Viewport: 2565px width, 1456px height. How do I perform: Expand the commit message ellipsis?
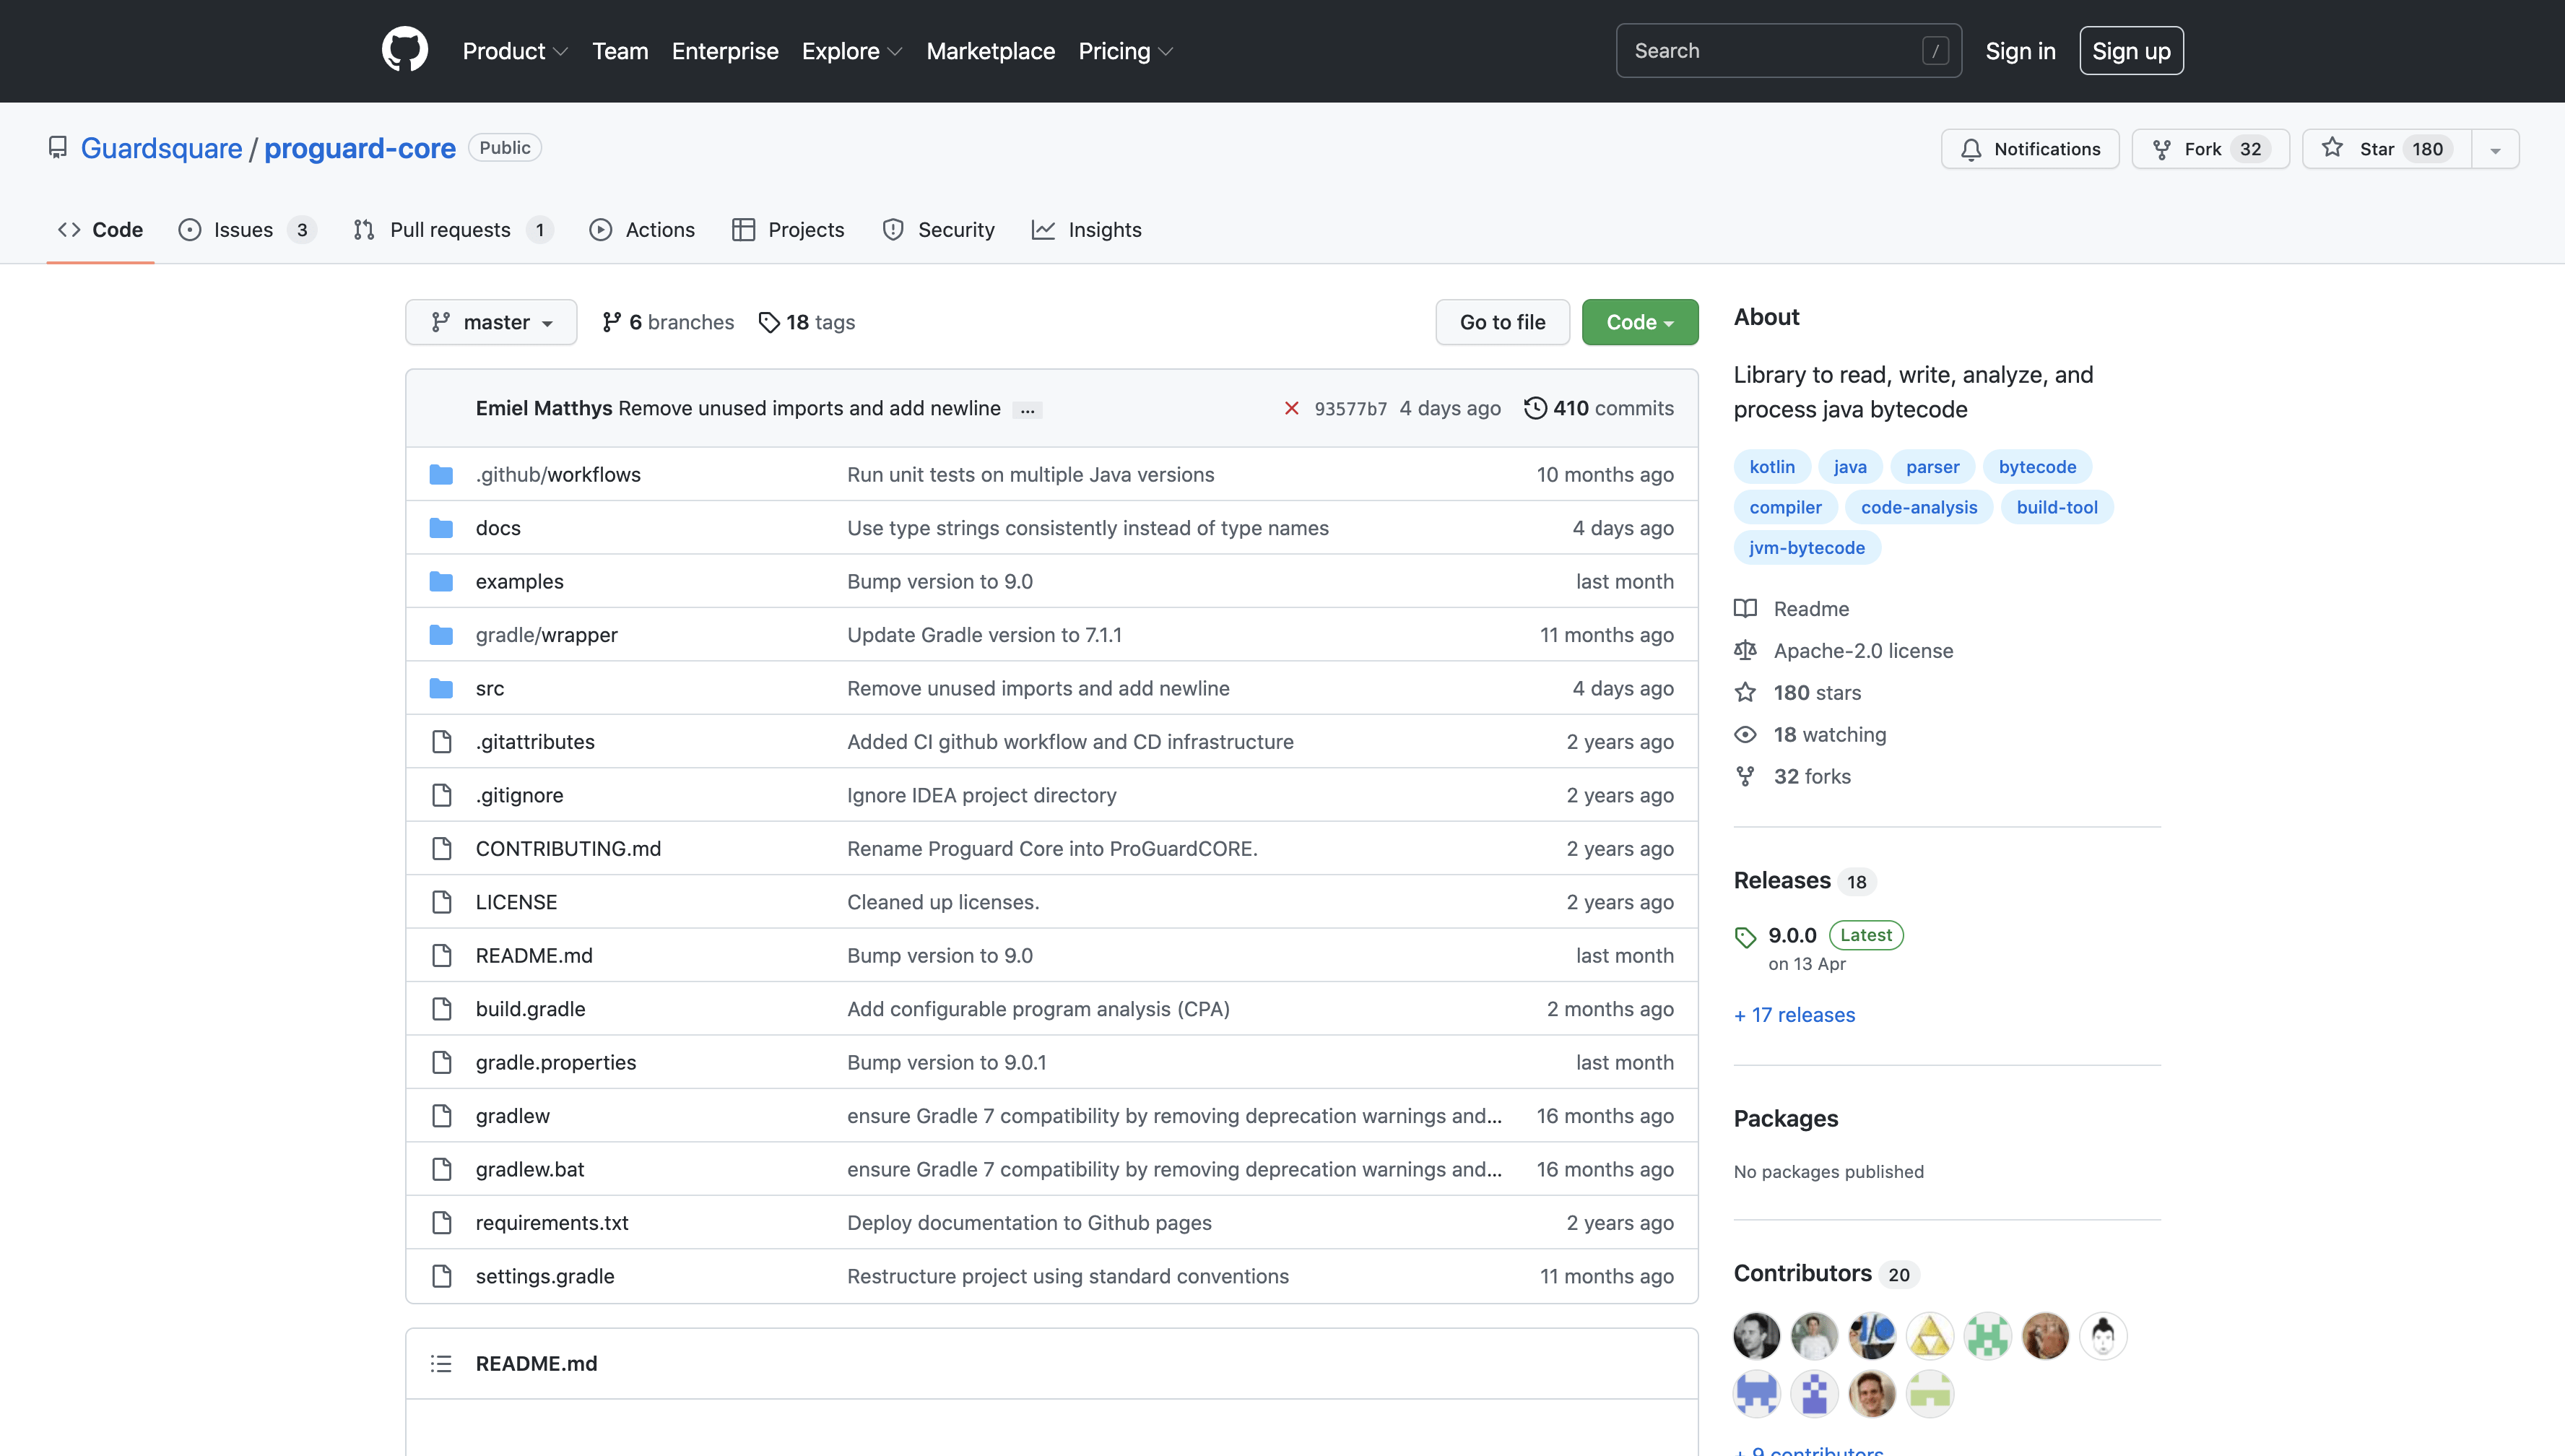[1027, 410]
